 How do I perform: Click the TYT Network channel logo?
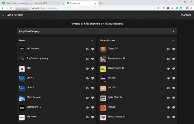point(22,49)
